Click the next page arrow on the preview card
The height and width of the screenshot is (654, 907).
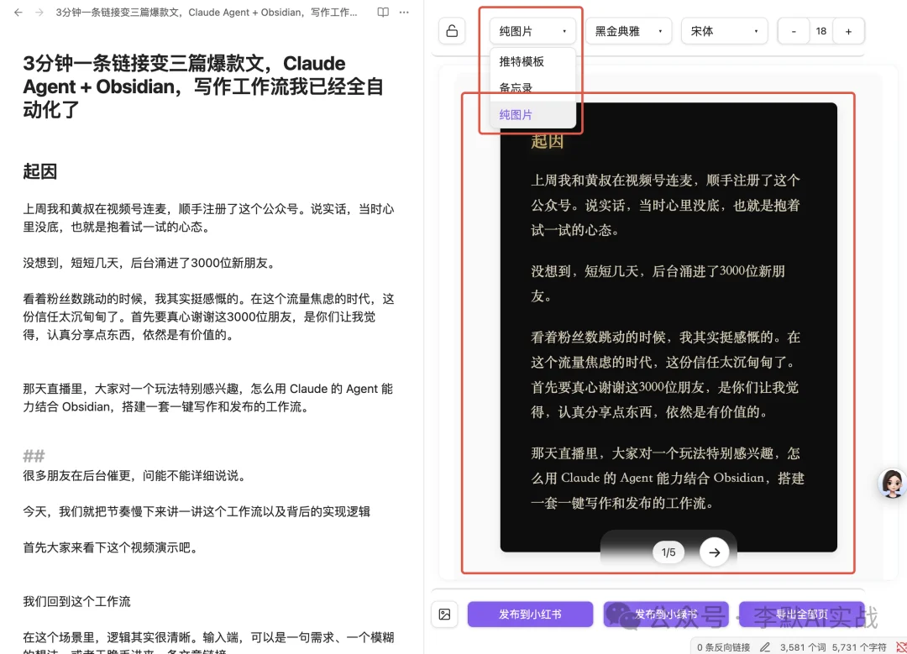point(714,552)
